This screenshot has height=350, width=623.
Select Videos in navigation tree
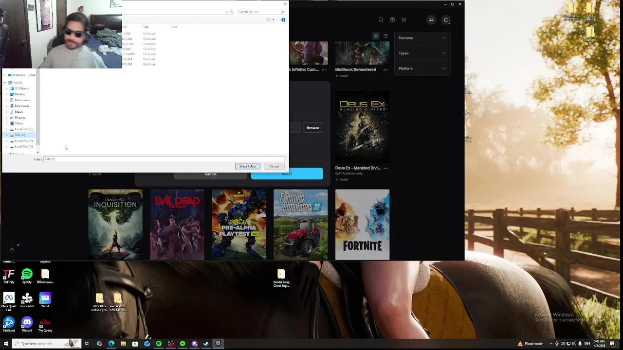tap(17, 123)
